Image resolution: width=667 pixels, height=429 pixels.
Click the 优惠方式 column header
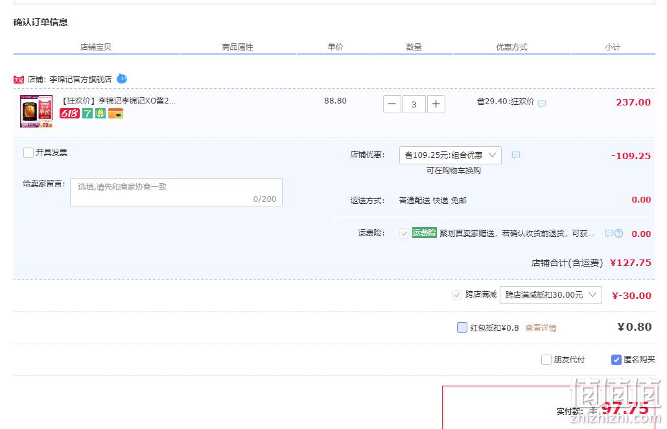(511, 47)
